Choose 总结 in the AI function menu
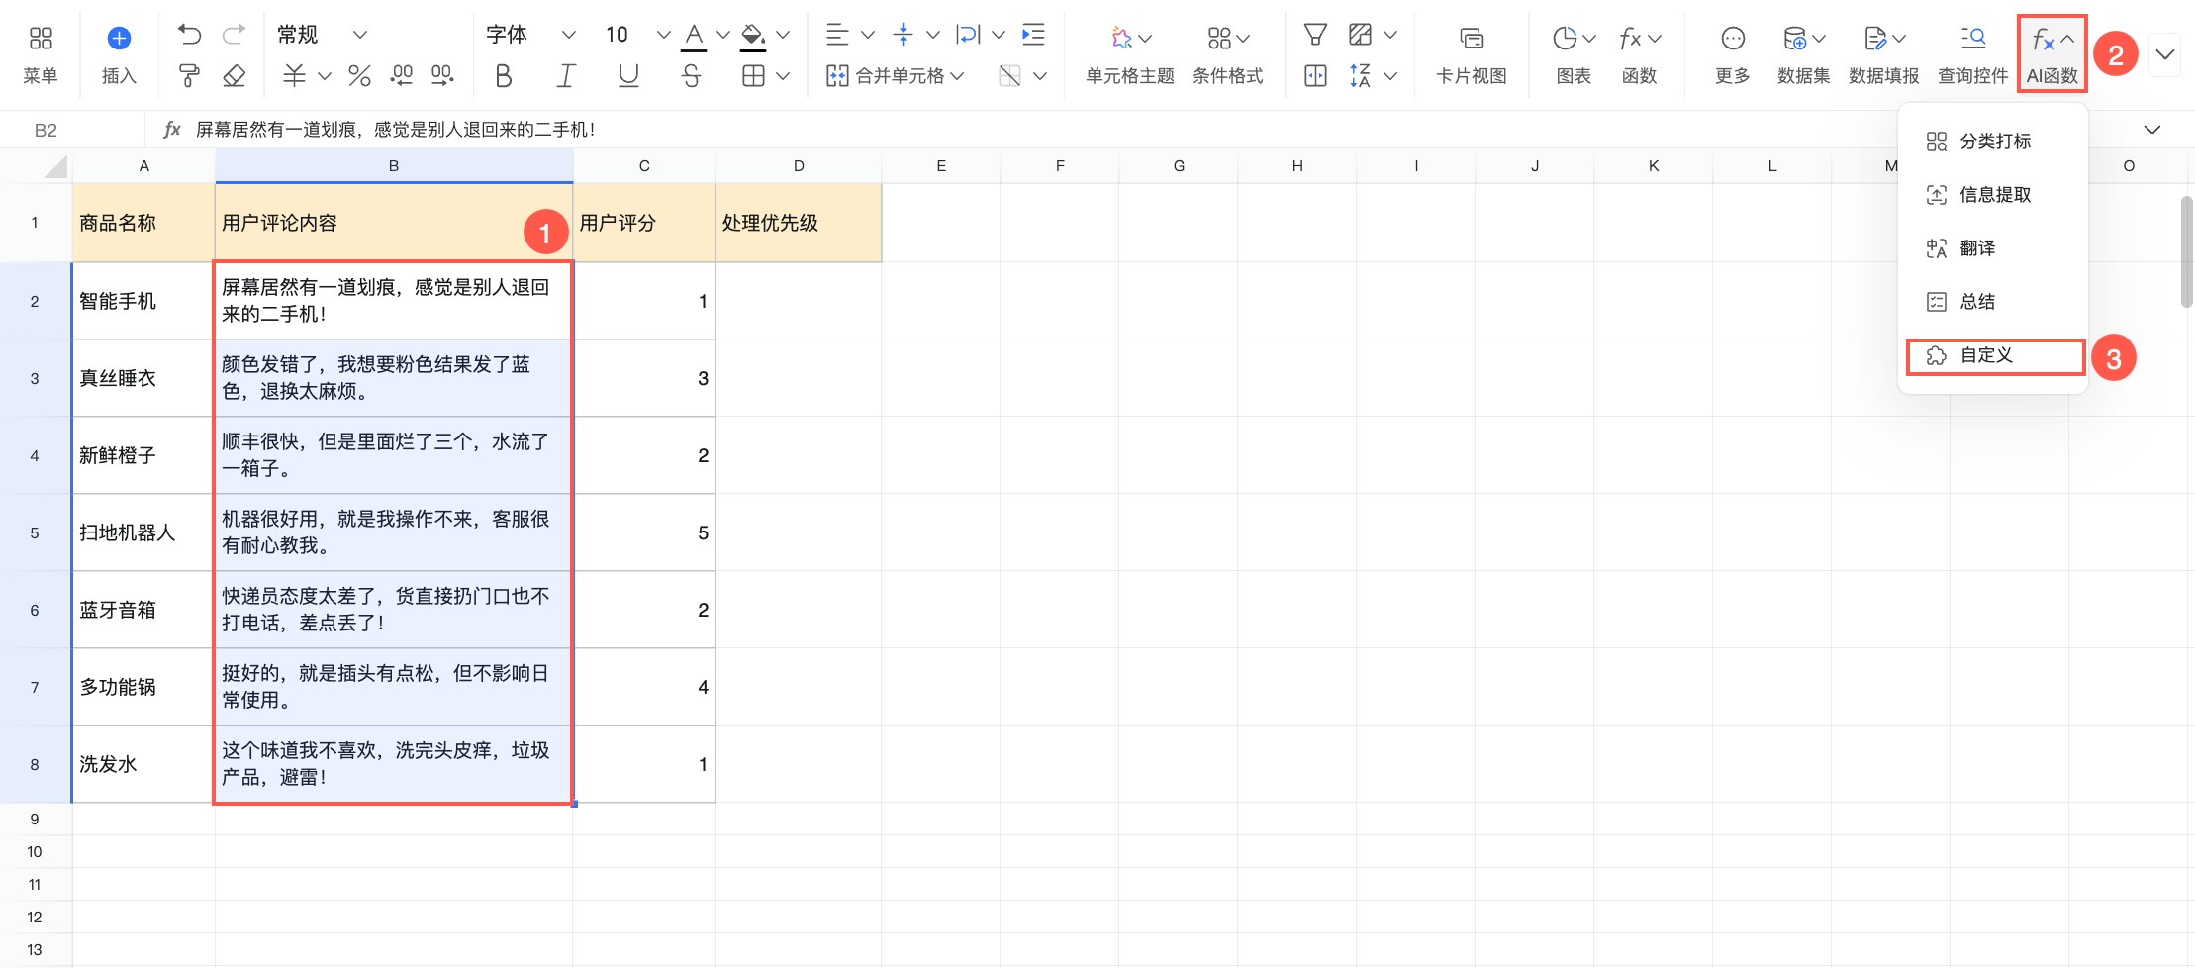 coord(1993,302)
